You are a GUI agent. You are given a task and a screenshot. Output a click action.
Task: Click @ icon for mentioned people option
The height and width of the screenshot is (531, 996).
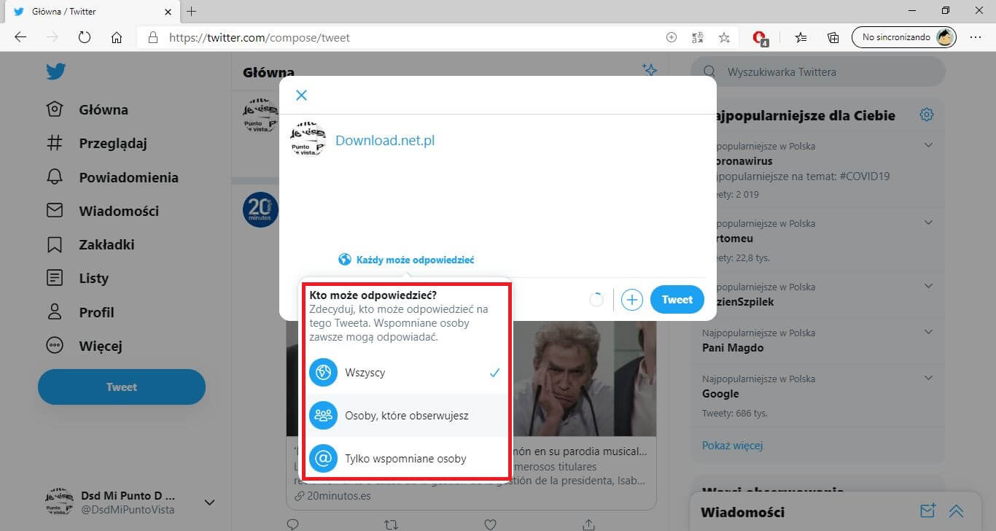pos(323,459)
